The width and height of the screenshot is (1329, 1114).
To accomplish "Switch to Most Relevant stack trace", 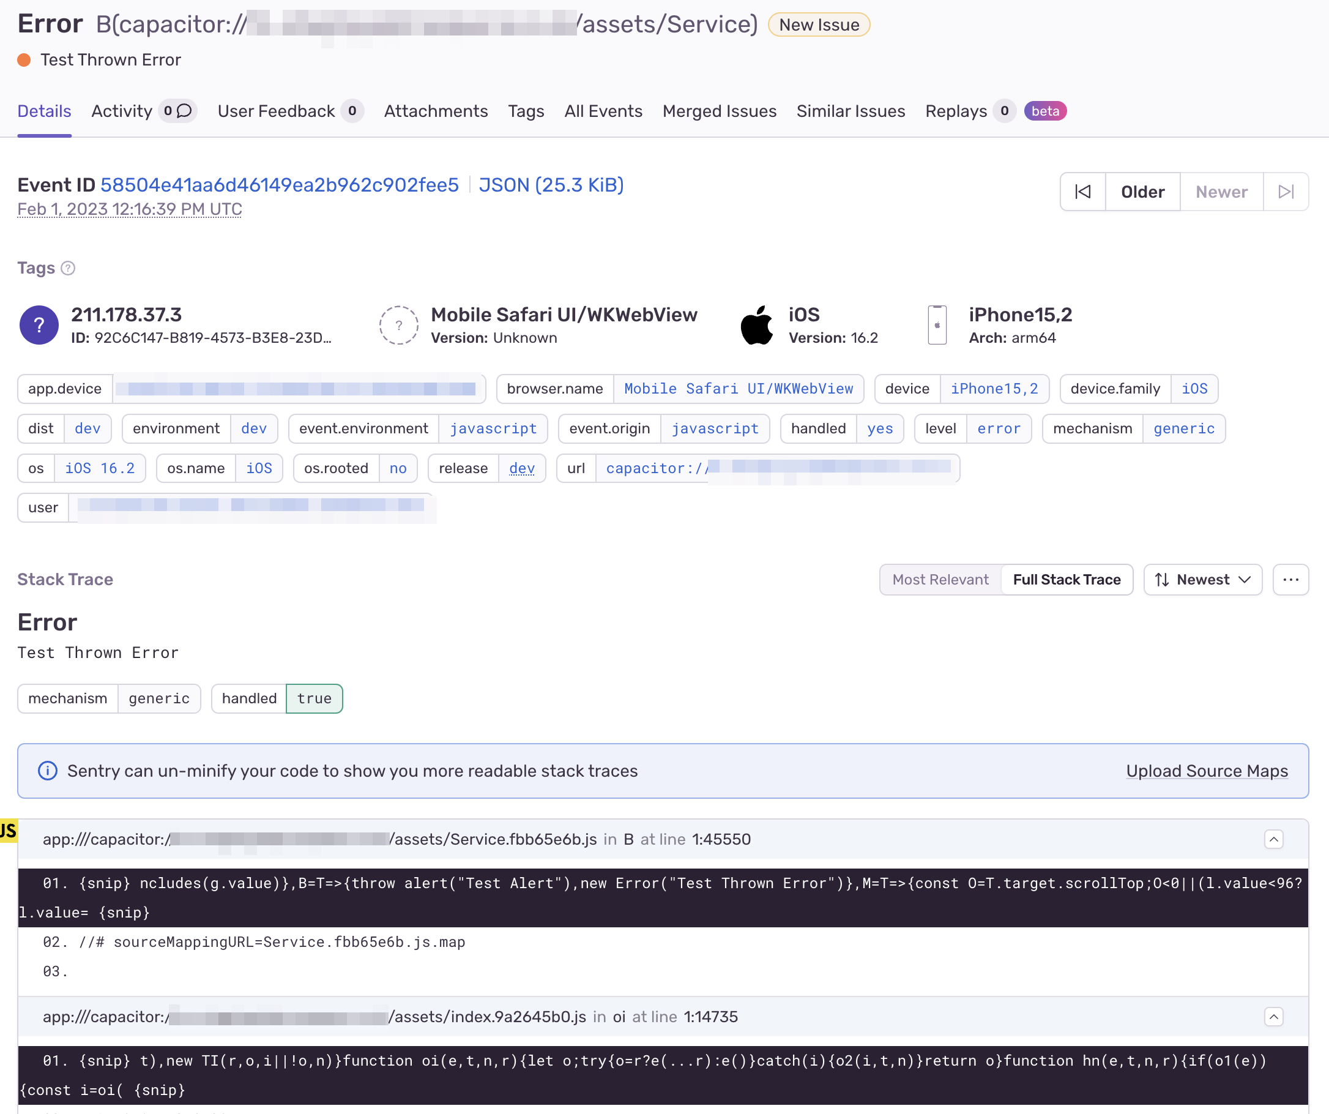I will pyautogui.click(x=940, y=580).
